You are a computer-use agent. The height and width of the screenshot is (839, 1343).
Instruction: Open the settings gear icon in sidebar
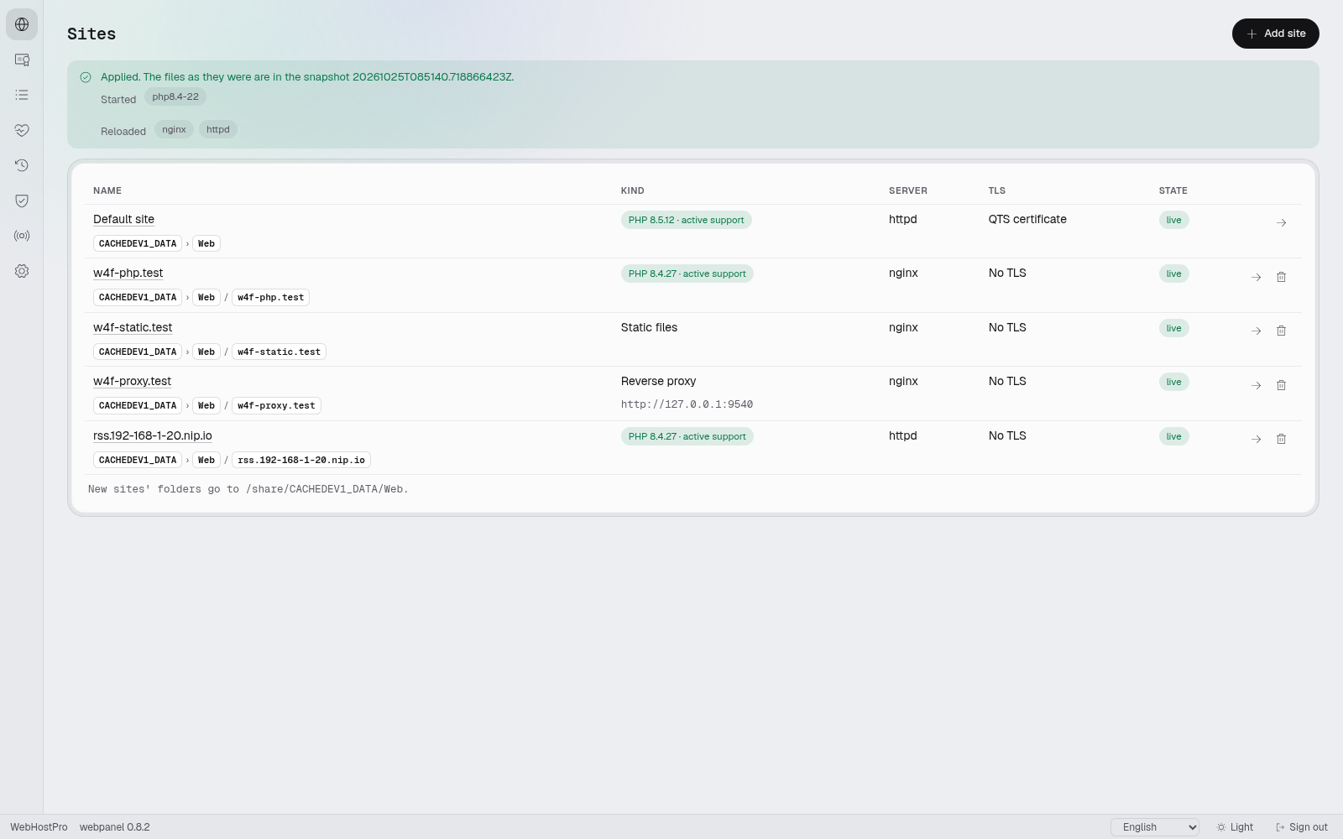(22, 271)
